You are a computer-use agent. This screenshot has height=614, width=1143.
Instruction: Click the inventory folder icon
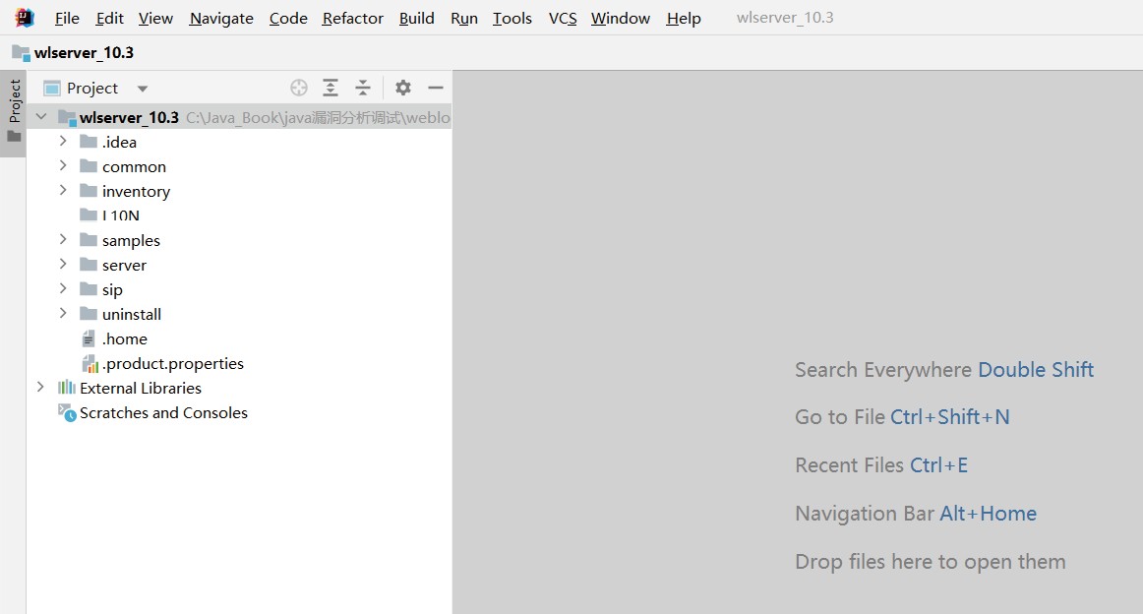89,190
